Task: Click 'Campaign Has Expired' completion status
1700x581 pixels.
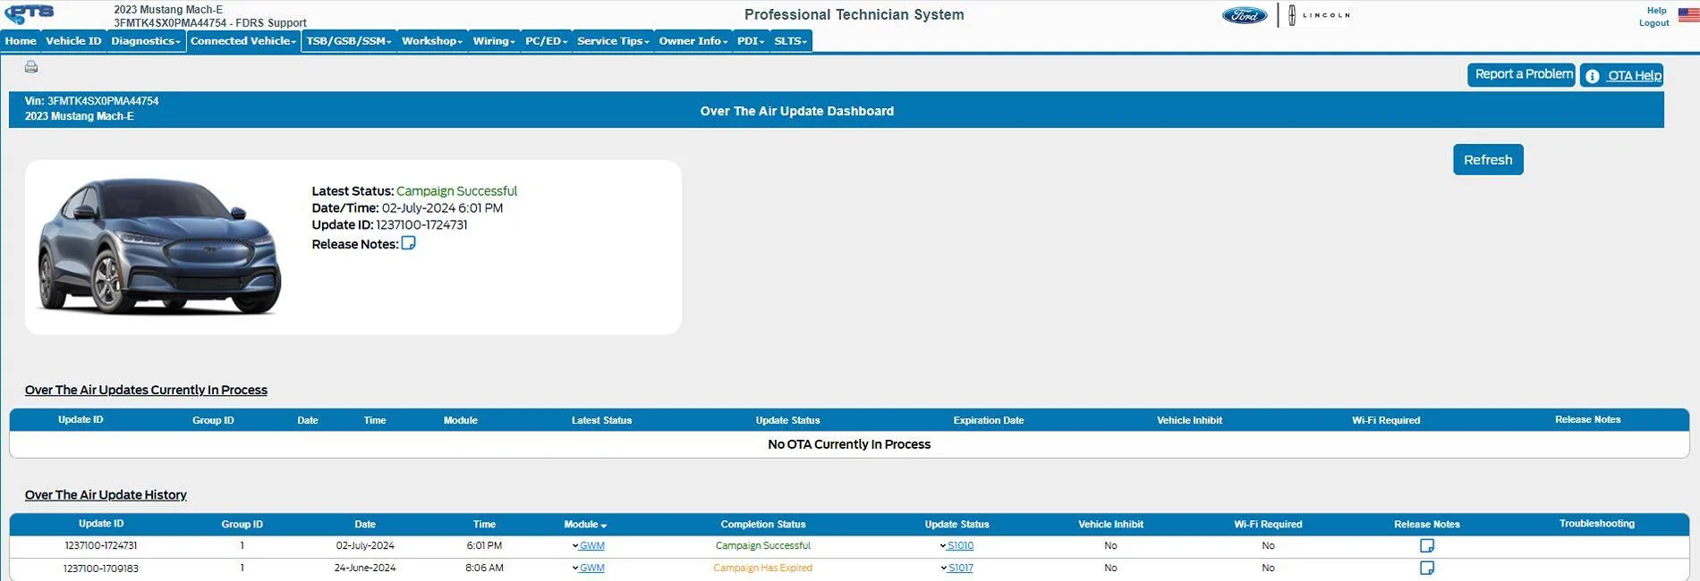Action: point(762,568)
